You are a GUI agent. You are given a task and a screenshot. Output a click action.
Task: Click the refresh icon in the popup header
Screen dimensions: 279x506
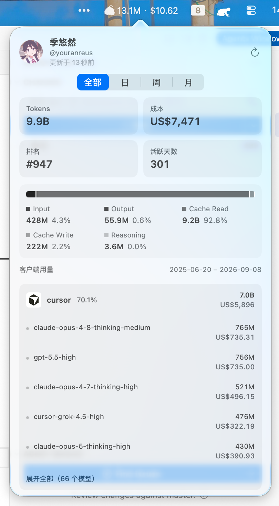tap(255, 52)
